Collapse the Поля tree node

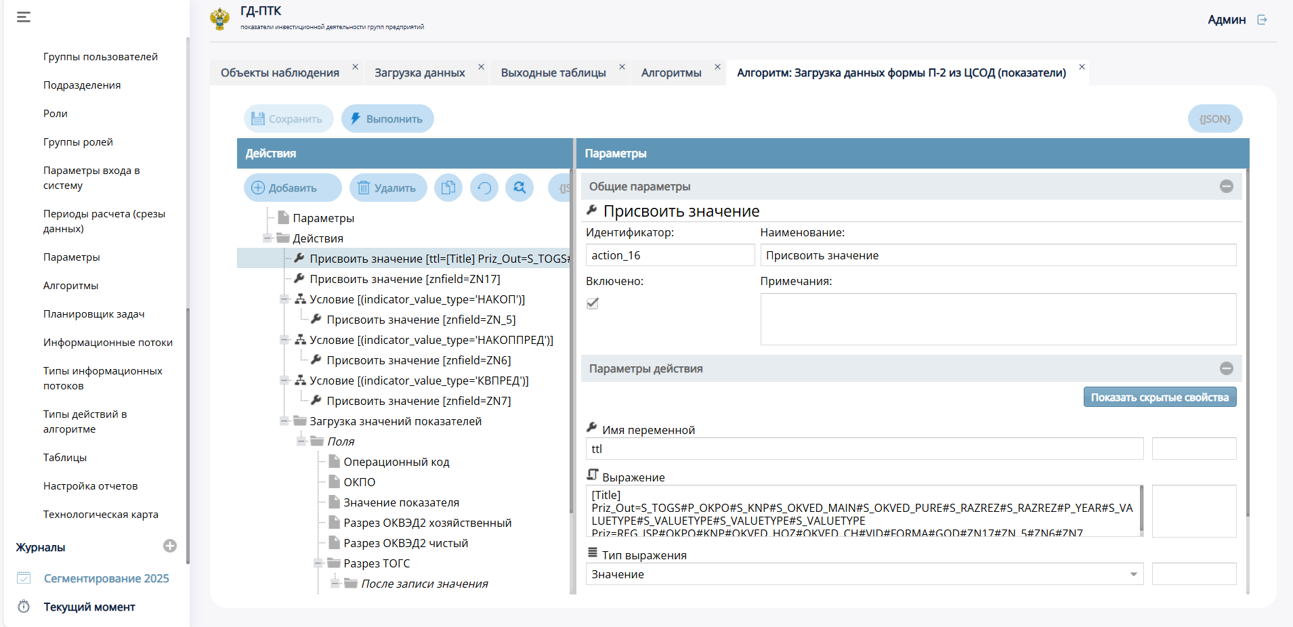[x=301, y=441]
